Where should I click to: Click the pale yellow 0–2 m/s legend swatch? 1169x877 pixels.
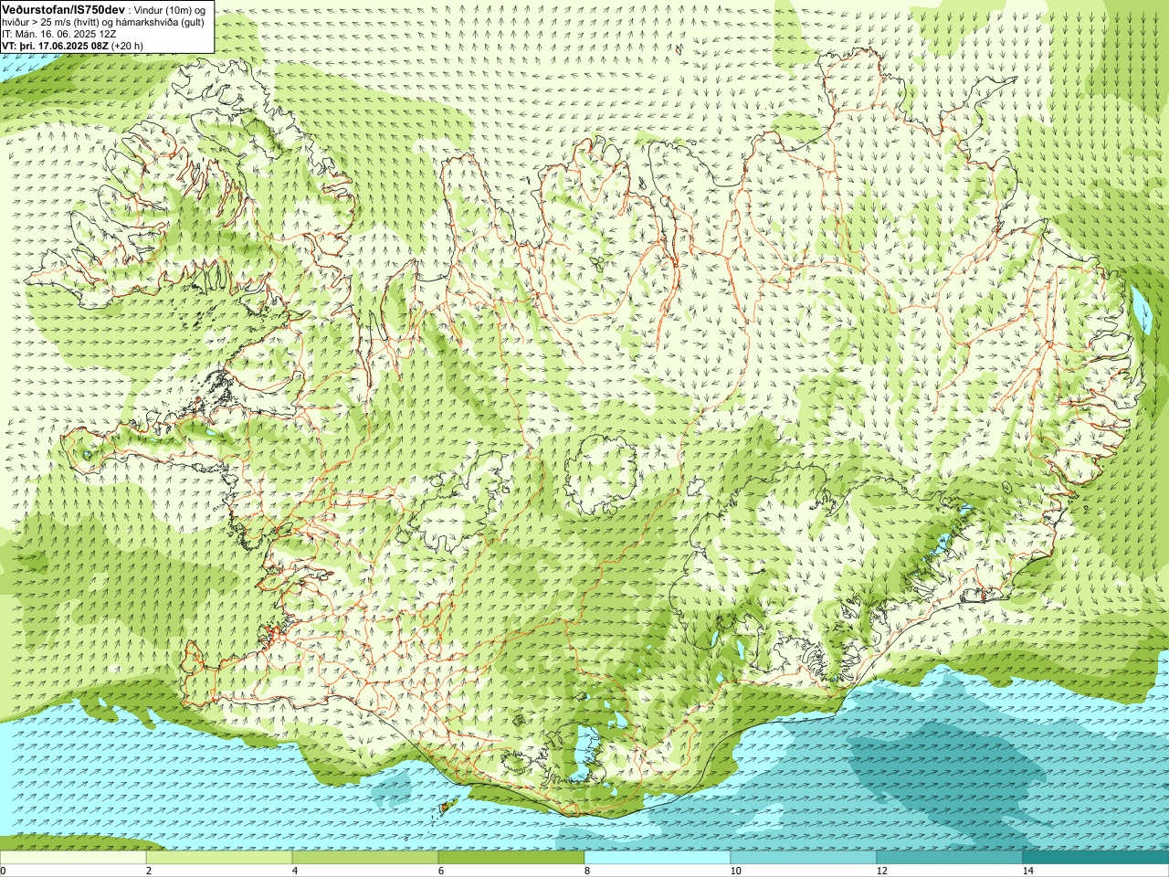point(73,858)
